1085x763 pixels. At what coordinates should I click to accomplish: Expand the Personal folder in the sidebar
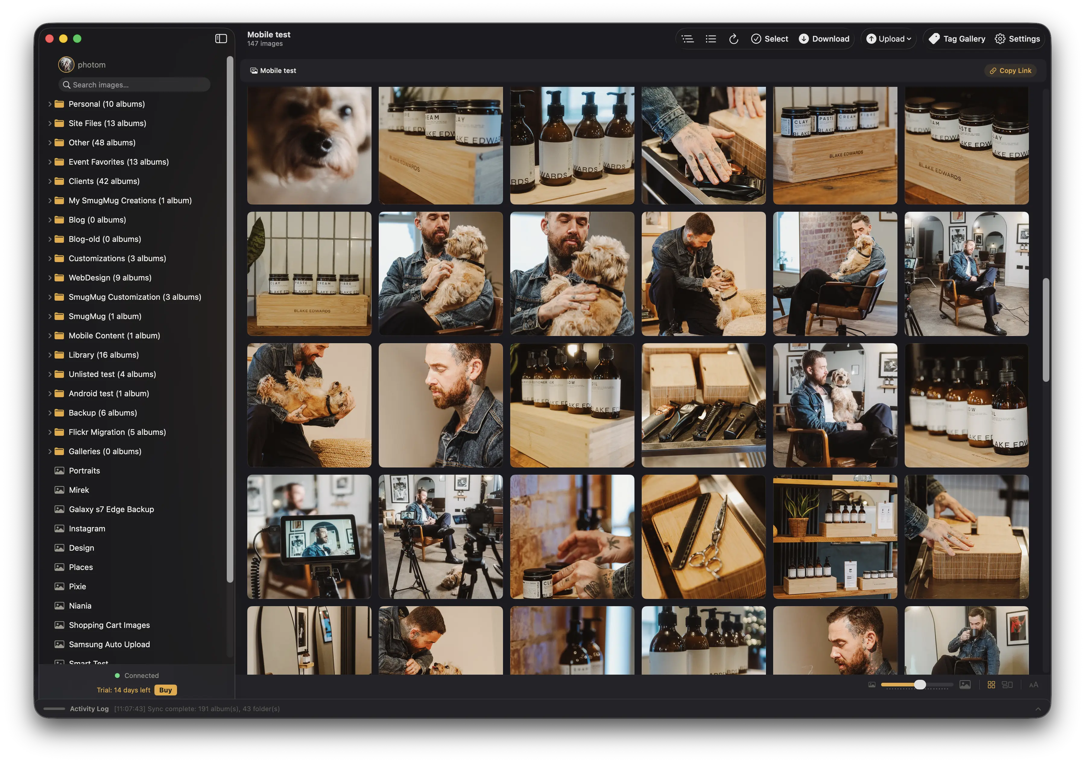(x=51, y=103)
